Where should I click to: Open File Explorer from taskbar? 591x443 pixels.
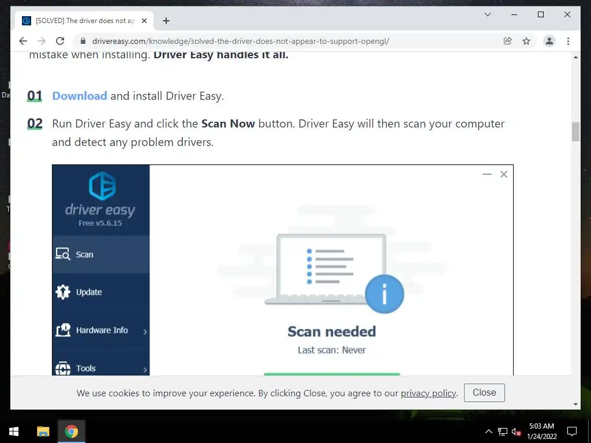[43, 431]
